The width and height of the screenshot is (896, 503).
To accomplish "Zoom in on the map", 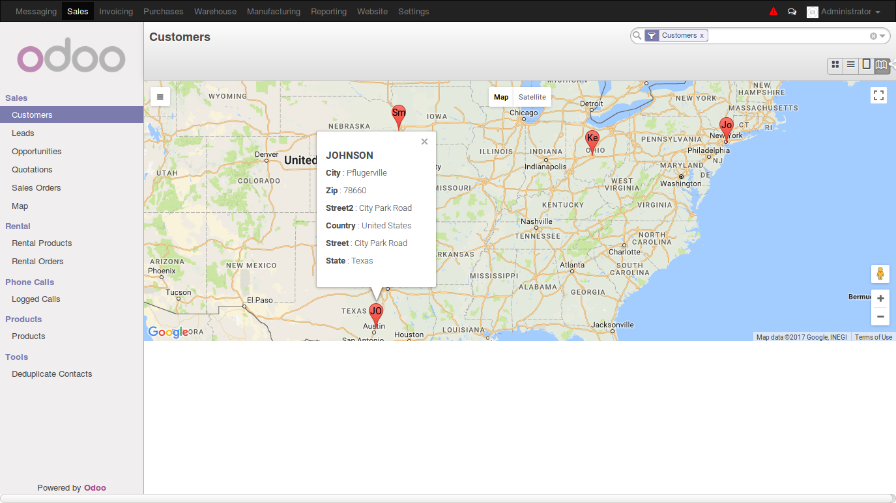I will [x=880, y=299].
